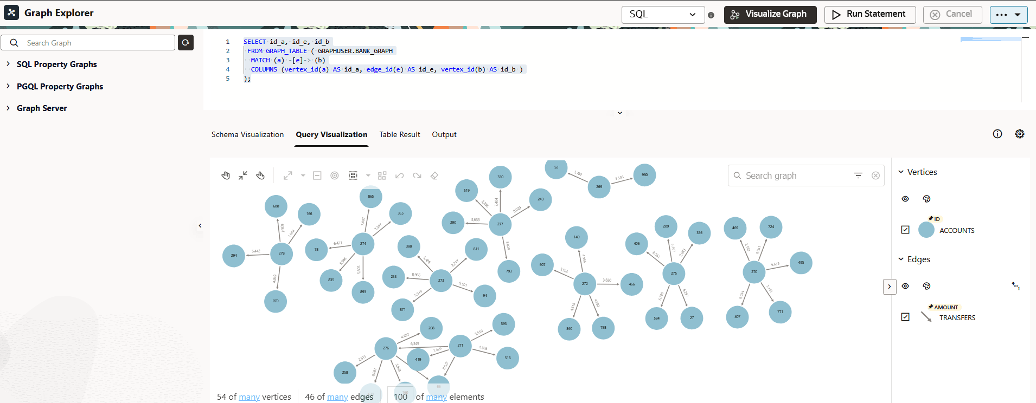Click the fit-to-screen arrows icon

coord(243,175)
